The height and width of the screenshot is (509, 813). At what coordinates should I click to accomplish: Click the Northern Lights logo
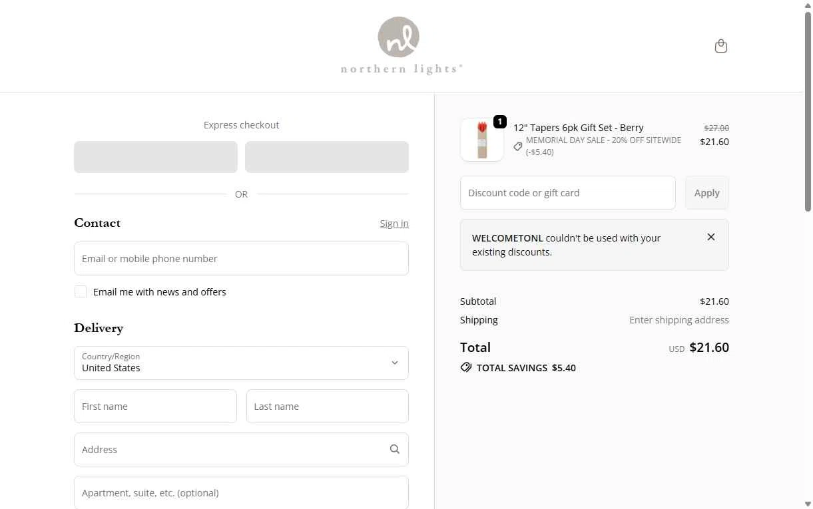pyautogui.click(x=402, y=45)
